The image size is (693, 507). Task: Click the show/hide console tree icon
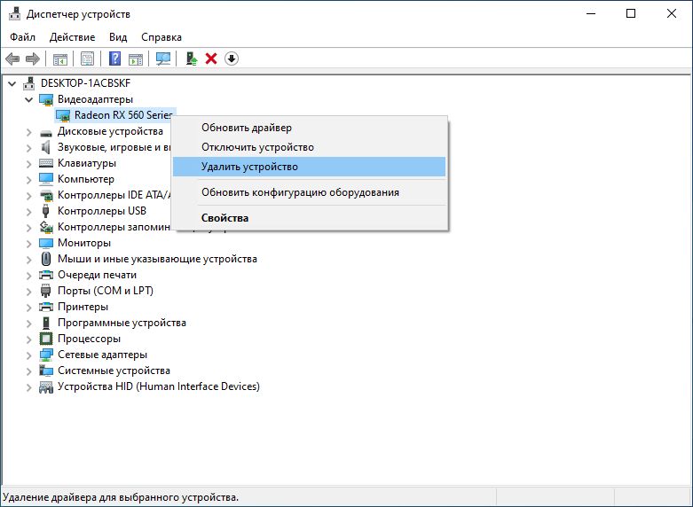tap(60, 58)
